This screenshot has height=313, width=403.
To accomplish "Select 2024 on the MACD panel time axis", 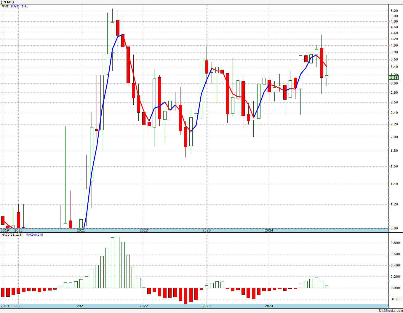I will [269, 306].
